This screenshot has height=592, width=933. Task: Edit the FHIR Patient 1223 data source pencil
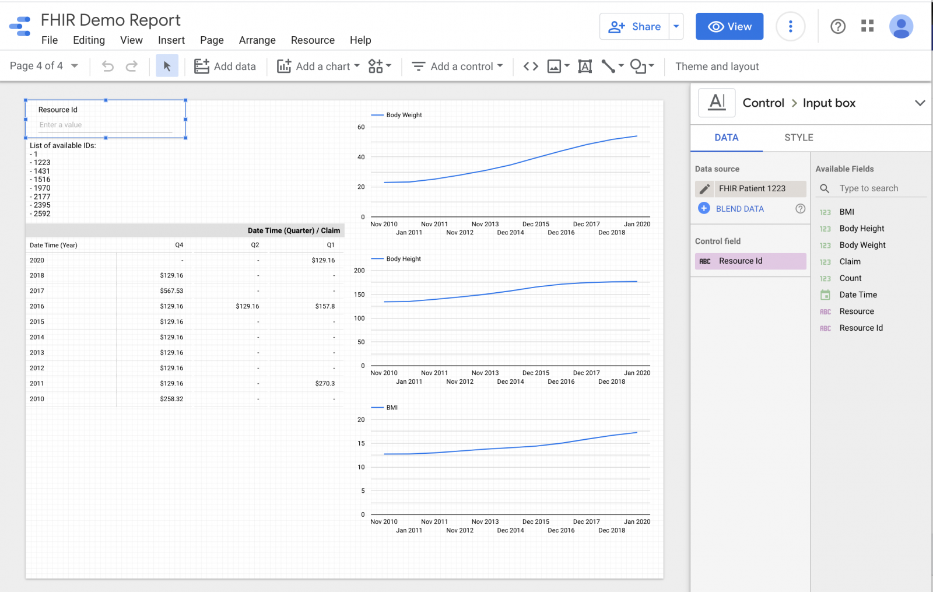pos(705,188)
